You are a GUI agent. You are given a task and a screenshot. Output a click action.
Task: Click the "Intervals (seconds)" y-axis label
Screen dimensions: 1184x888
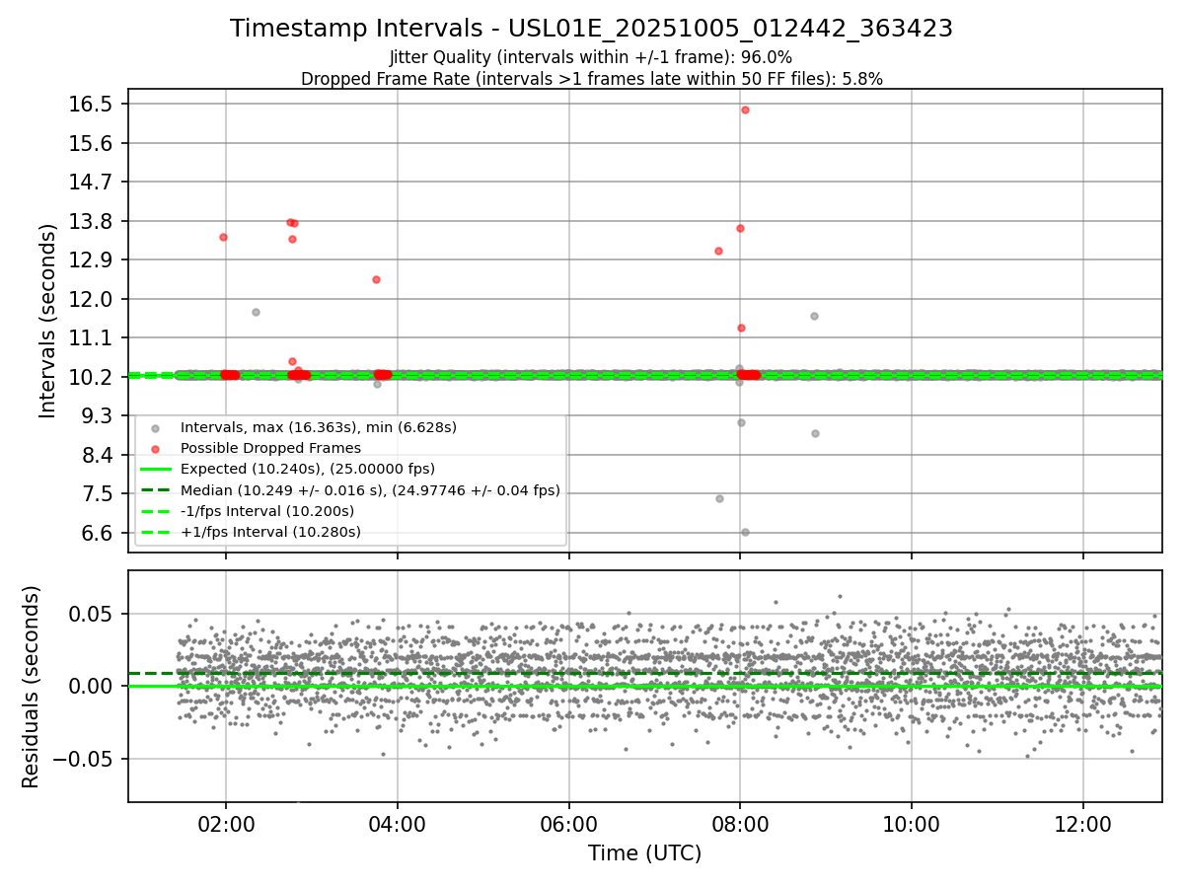(x=49, y=321)
